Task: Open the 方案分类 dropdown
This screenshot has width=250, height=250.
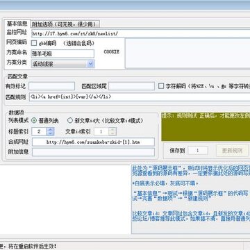Action: click(x=91, y=64)
